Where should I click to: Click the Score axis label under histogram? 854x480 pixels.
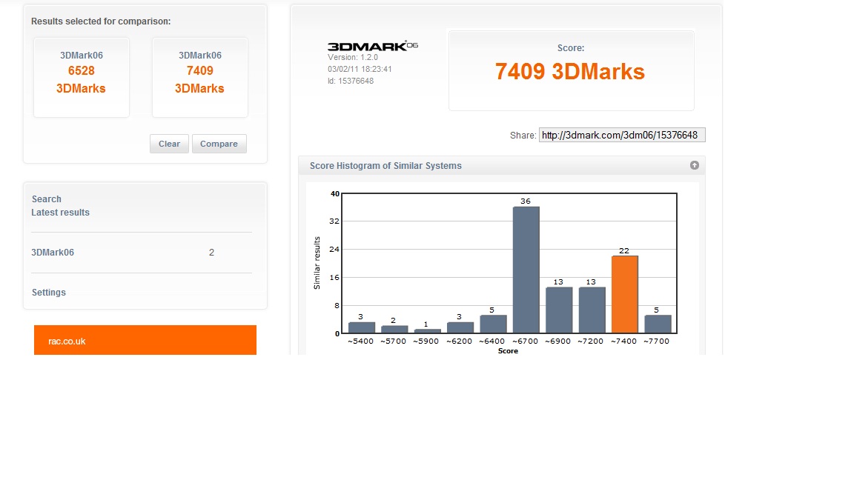(508, 351)
